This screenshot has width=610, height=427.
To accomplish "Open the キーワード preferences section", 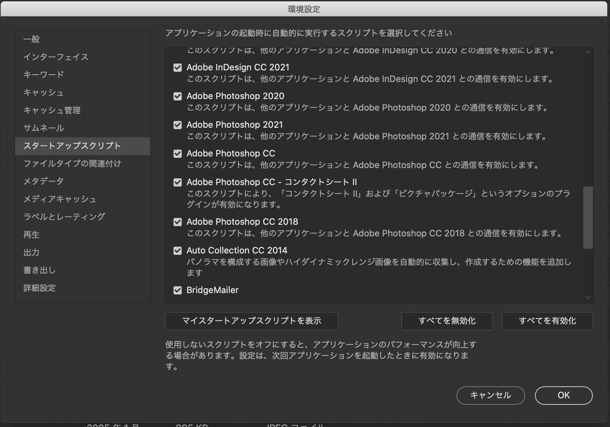I will (83, 75).
